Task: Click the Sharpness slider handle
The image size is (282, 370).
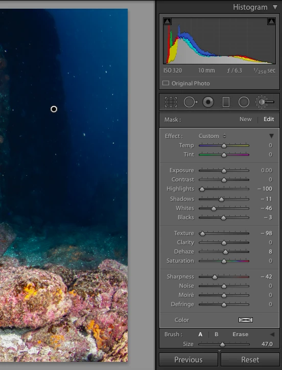Action: coord(215,277)
